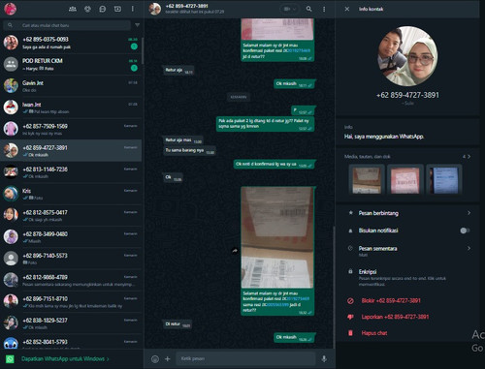Click Blokir +62 859-4727-3891
485x369 pixels.
click(391, 300)
